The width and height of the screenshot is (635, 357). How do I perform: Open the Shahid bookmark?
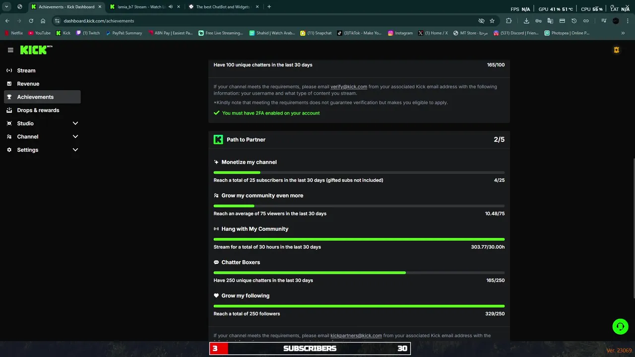coord(272,33)
